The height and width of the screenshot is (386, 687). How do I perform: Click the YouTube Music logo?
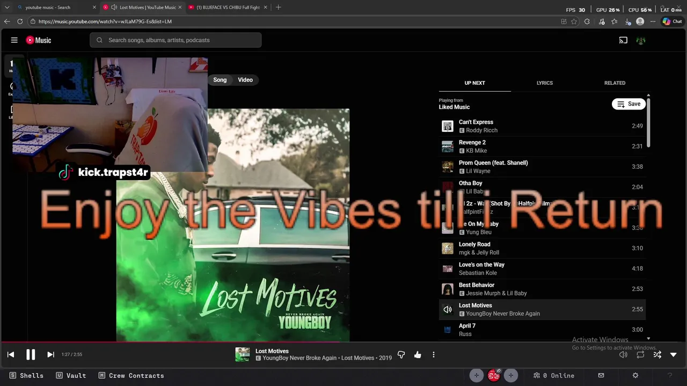click(39, 40)
